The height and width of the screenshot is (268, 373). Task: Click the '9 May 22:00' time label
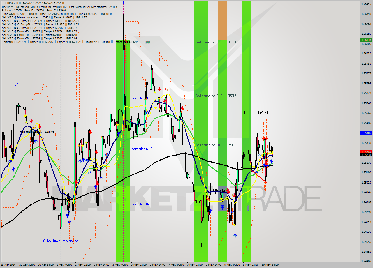(x=251, y=265)
